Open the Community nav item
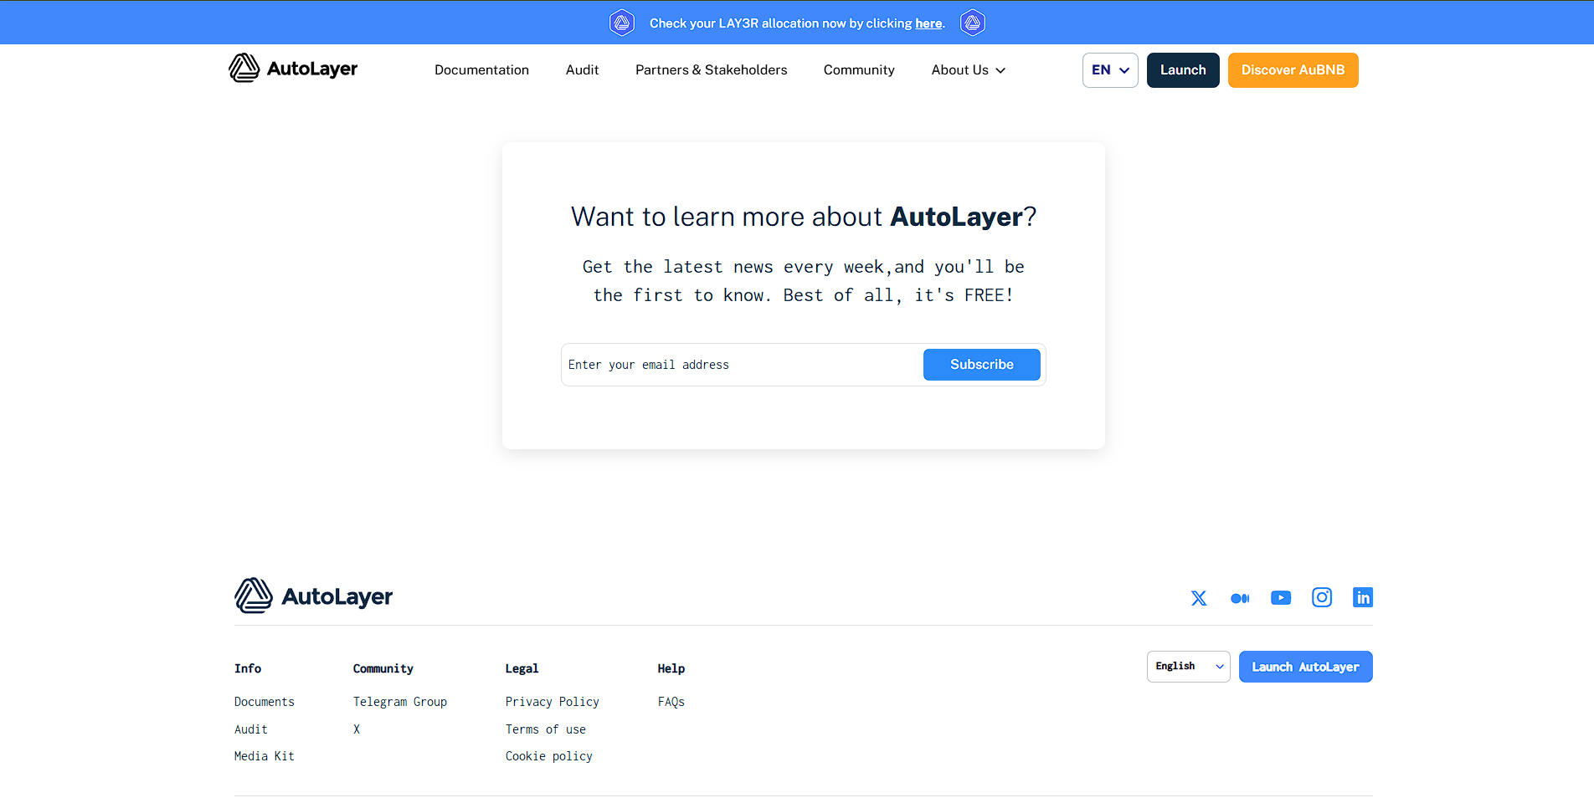 (859, 70)
